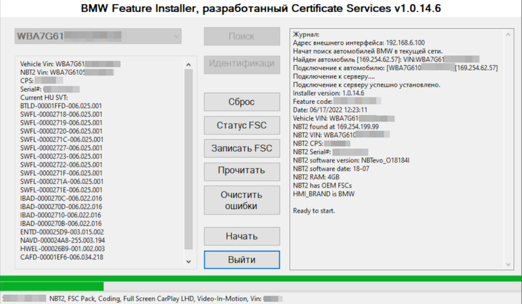Image resolution: width=522 pixels, height=304 pixels.
Task: Click the log line Ready to start.
Action: tap(314, 211)
